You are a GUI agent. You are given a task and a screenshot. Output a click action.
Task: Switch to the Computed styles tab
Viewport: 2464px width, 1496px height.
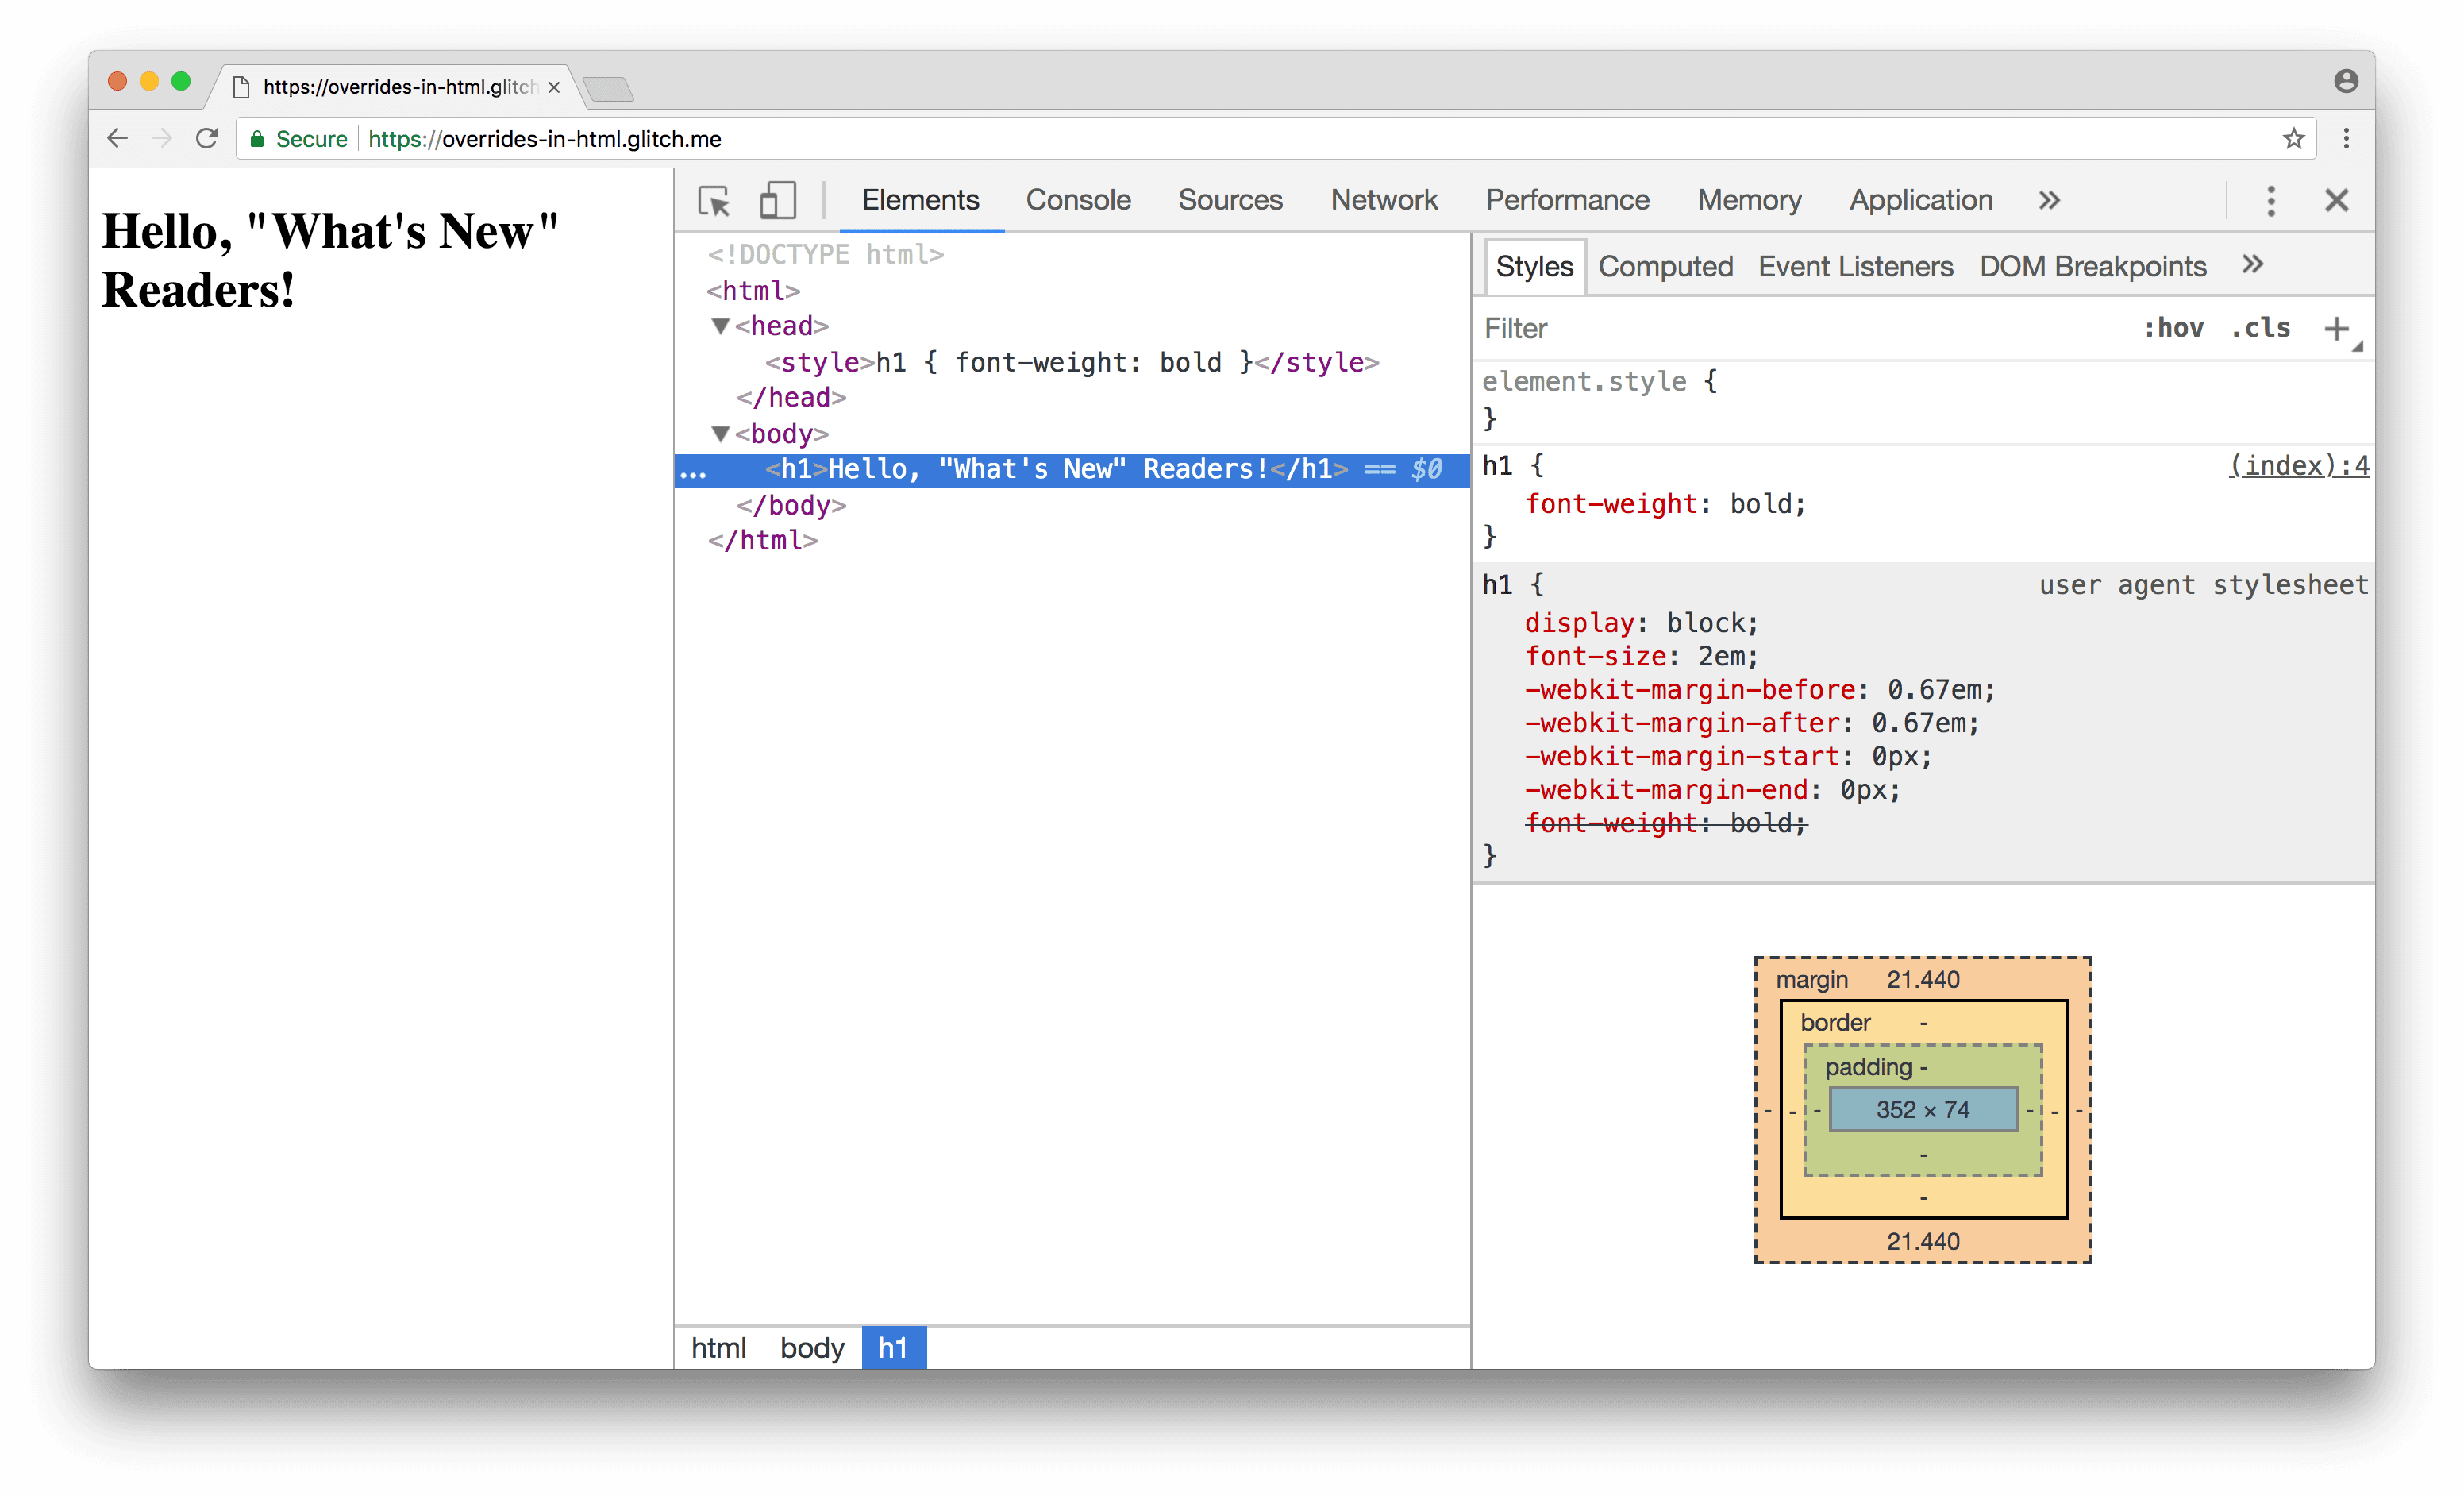pos(1663,266)
